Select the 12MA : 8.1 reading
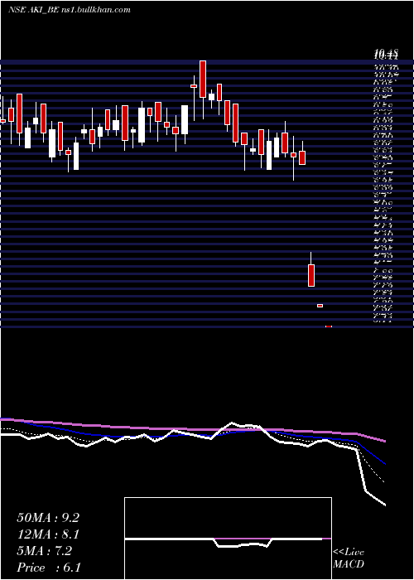Image resolution: width=414 pixels, height=580 pixels. [48, 534]
